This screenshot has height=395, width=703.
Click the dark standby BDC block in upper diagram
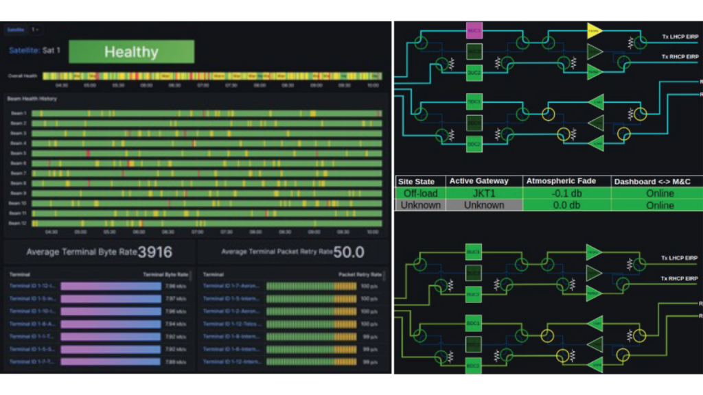point(474,123)
